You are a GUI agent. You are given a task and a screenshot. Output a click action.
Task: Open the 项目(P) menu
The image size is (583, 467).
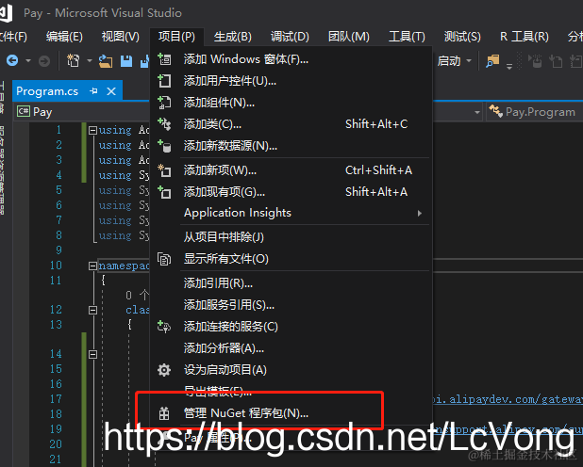[x=176, y=37]
